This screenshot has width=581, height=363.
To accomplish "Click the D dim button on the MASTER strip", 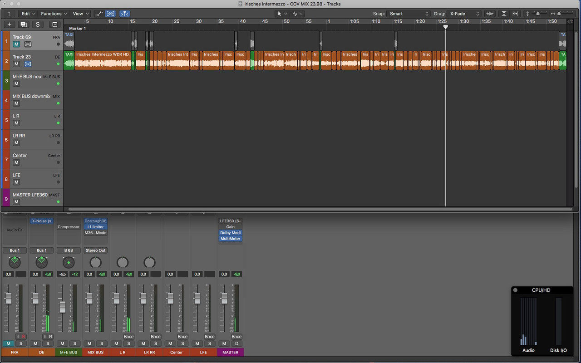I will click(x=236, y=343).
